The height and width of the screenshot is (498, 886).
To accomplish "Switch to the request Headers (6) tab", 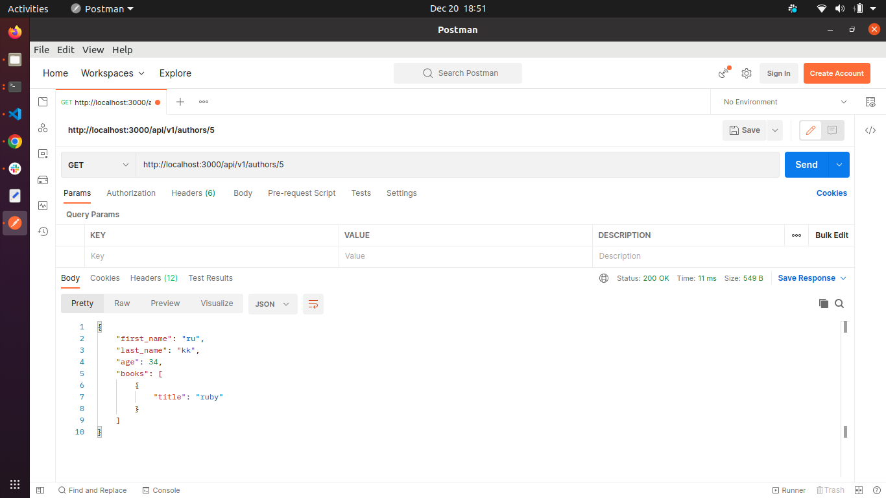I will pos(193,193).
